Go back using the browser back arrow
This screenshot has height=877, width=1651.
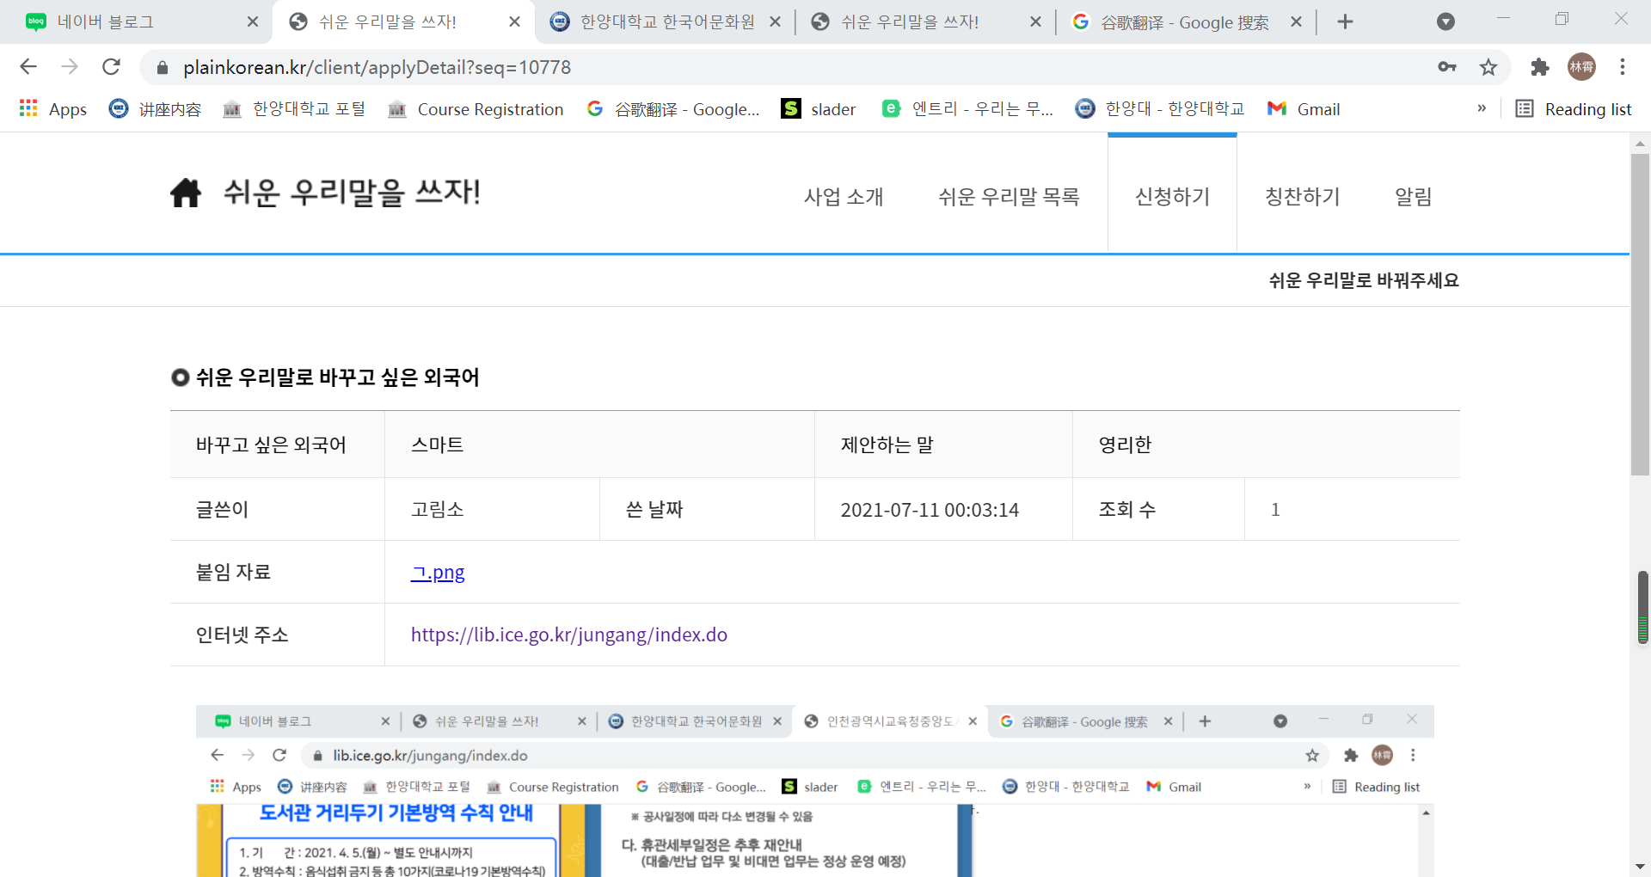point(28,67)
